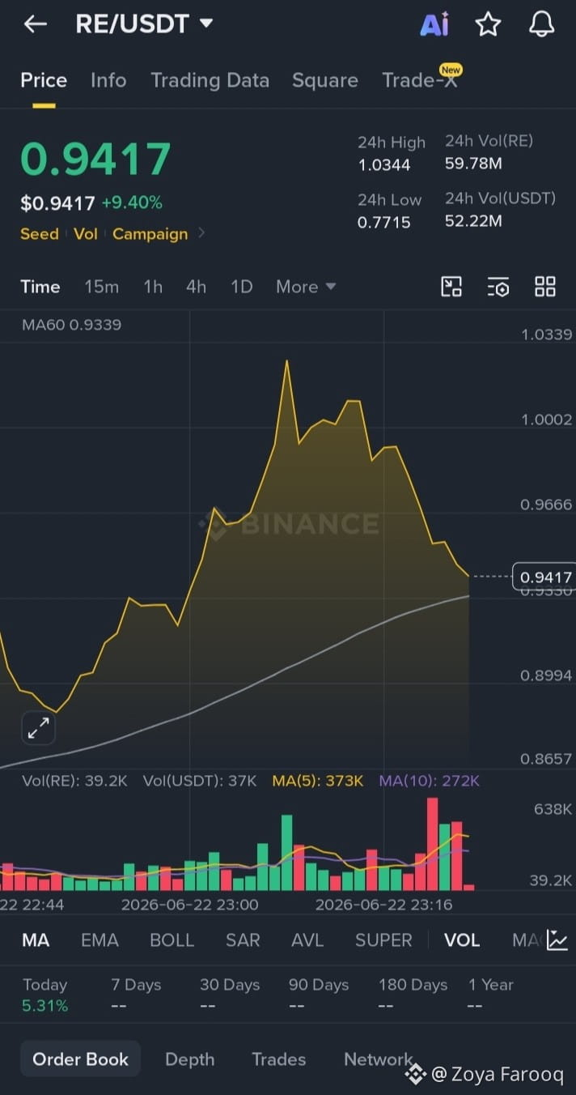
Task: Enable the SAR indicator
Action: [x=243, y=940]
